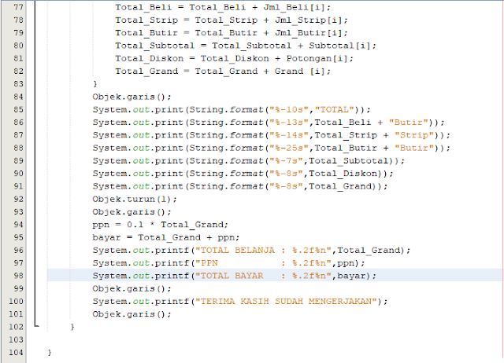
Task: Place cursor in 'Total_Beli = Total_Beli + Jml_Beli[i];' line
Action: [223, 7]
